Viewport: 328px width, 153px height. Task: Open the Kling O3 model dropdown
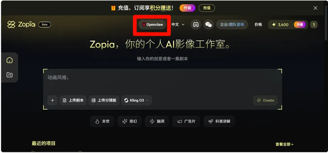(x=136, y=100)
